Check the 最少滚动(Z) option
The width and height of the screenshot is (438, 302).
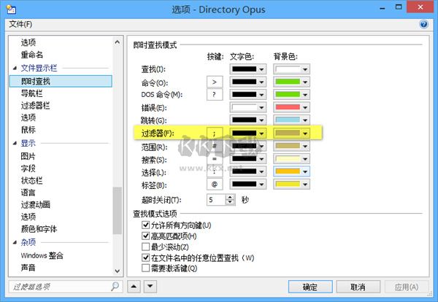(145, 247)
